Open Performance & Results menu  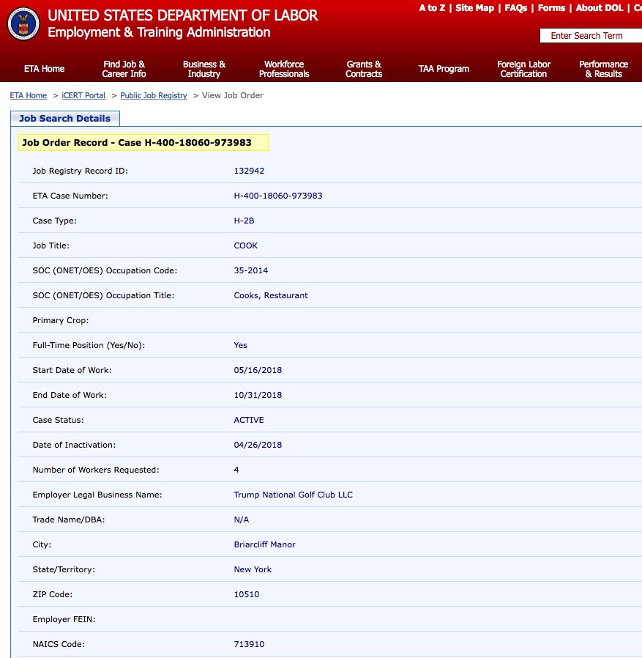click(x=603, y=69)
